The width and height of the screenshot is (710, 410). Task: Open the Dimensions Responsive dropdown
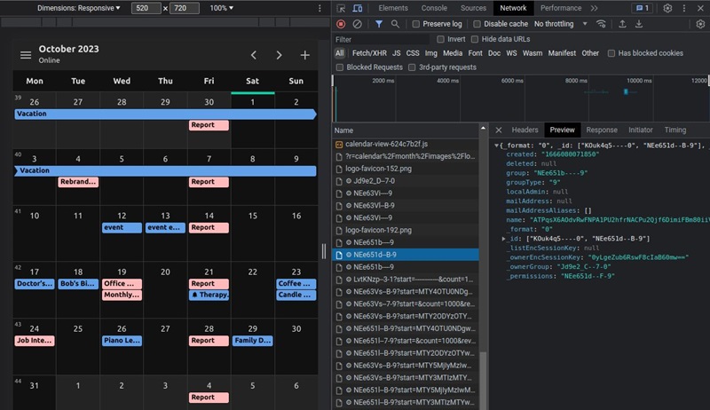pos(79,8)
